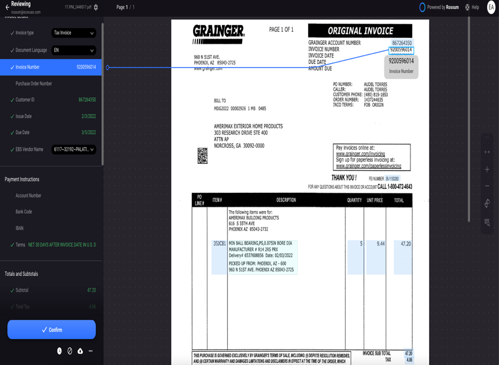
Task: Click the reject document icon
Action: [x=70, y=351]
